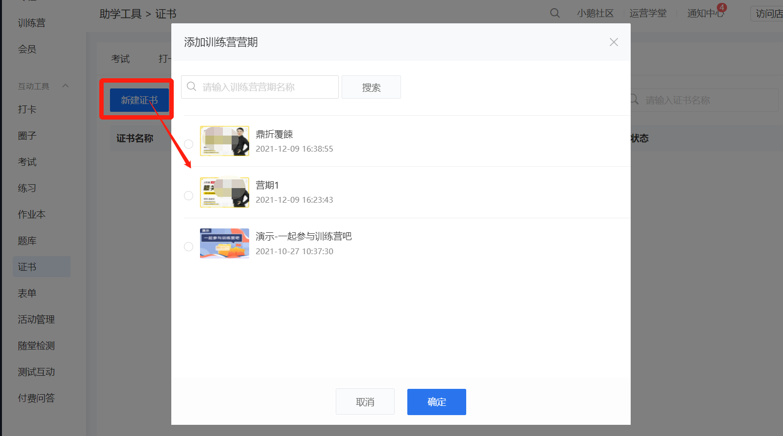Click the 2021-12-09 16:23:43 timestamp
The height and width of the screenshot is (436, 783).
point(294,200)
